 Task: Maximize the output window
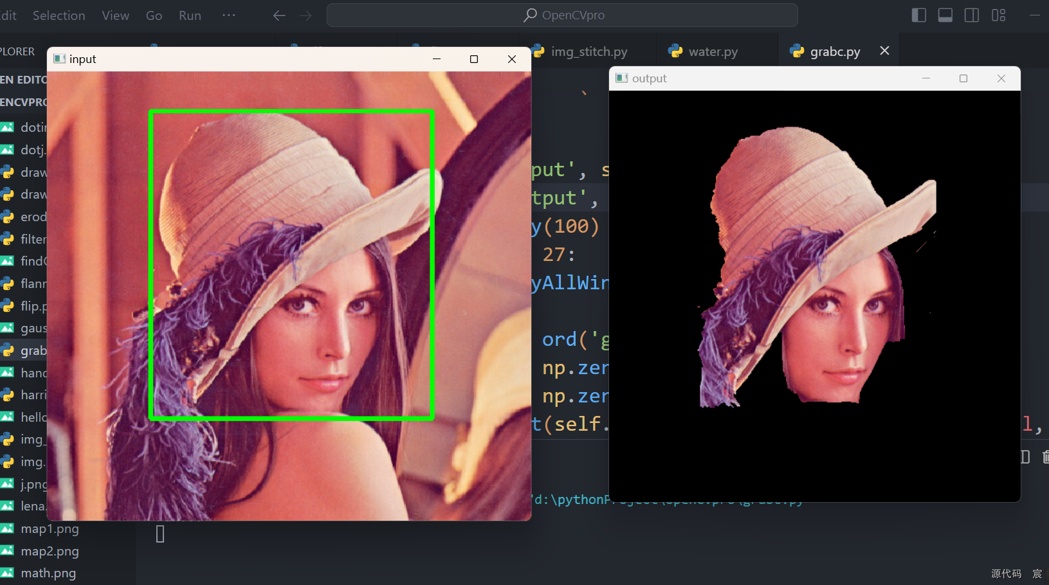pyautogui.click(x=963, y=78)
